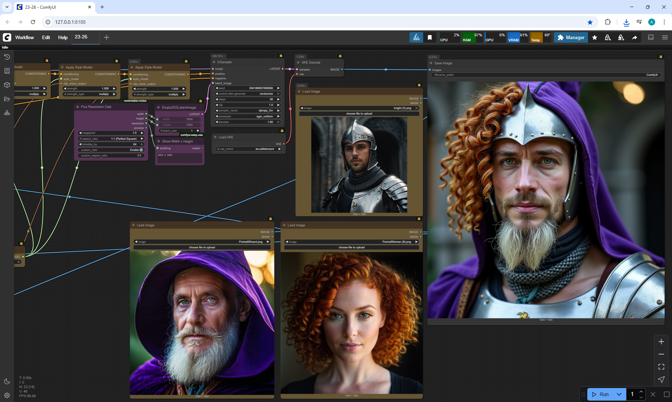Click the star favorites icon beside Manager
Viewport: 672px width, 402px height.
[x=595, y=37]
